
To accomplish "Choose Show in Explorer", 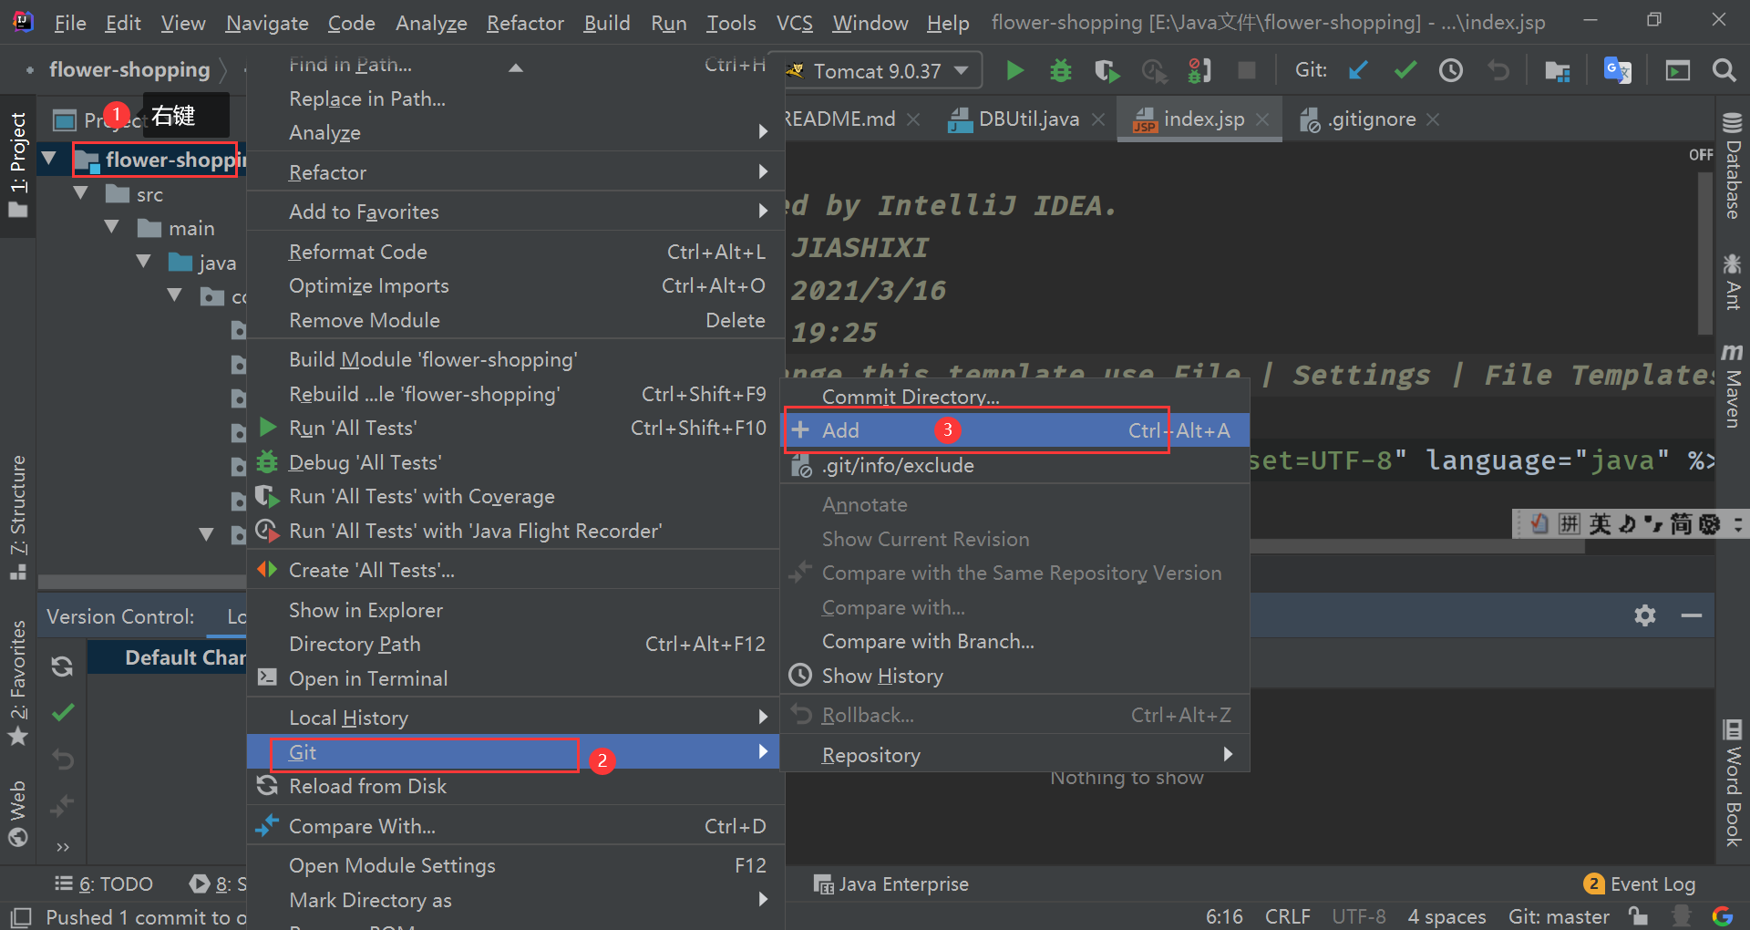I will coord(515,610).
